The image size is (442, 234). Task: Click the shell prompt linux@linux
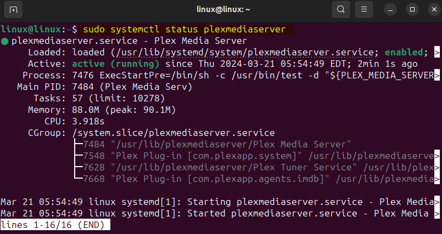(x=31, y=29)
